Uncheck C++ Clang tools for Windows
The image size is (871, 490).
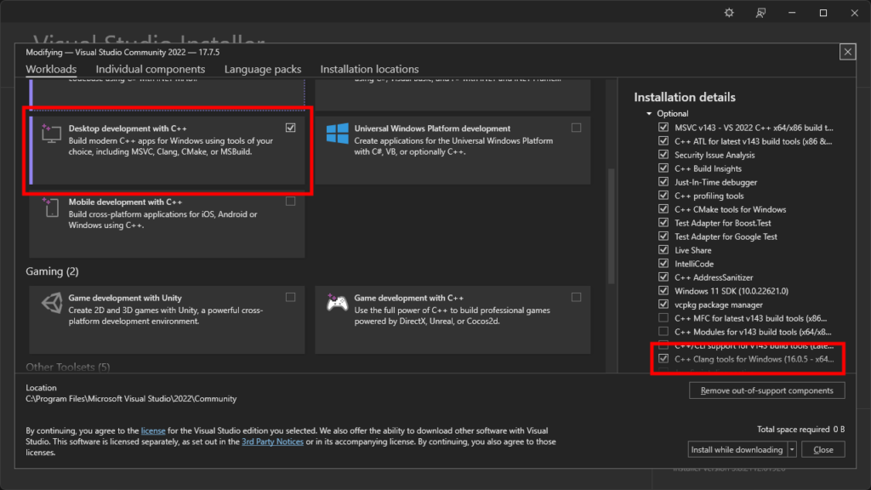tap(663, 359)
